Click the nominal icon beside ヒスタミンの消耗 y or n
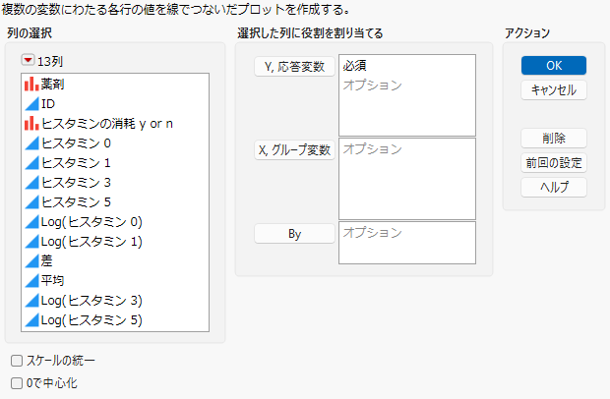The width and height of the screenshot is (610, 399). click(31, 123)
